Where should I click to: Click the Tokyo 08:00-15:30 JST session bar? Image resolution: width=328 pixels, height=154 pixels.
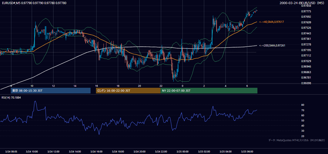tap(51, 91)
